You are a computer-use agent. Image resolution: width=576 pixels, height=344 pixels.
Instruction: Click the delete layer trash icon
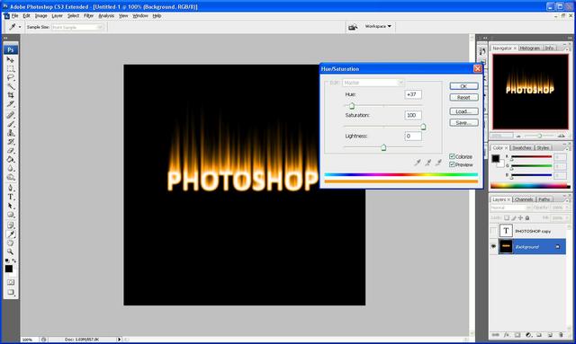(x=561, y=335)
